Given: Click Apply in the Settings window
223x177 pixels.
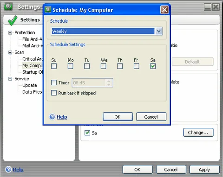Looking at the screenshot, I should pyautogui.click(x=204, y=170).
